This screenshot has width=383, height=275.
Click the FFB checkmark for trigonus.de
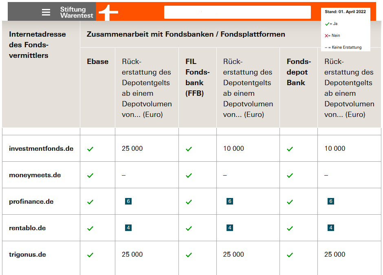[189, 254]
